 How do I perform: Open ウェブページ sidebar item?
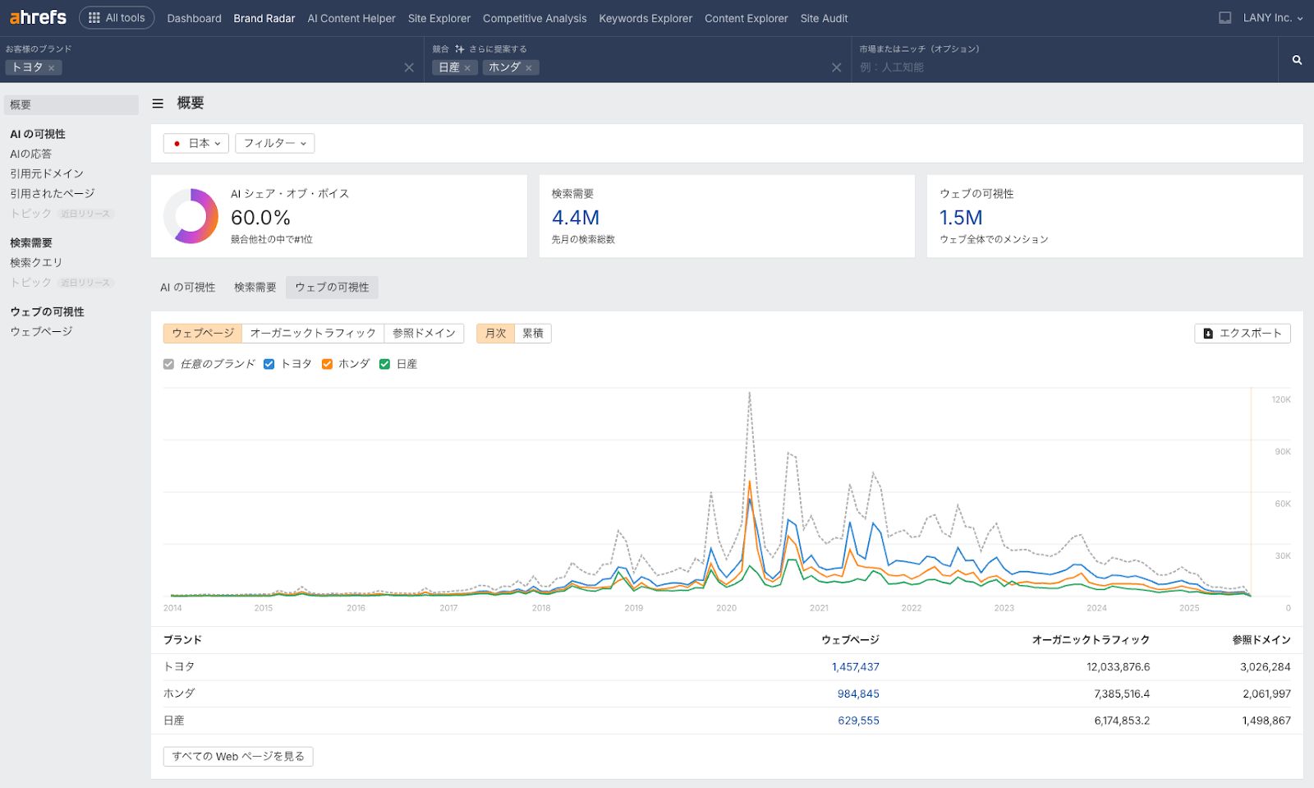tap(41, 331)
